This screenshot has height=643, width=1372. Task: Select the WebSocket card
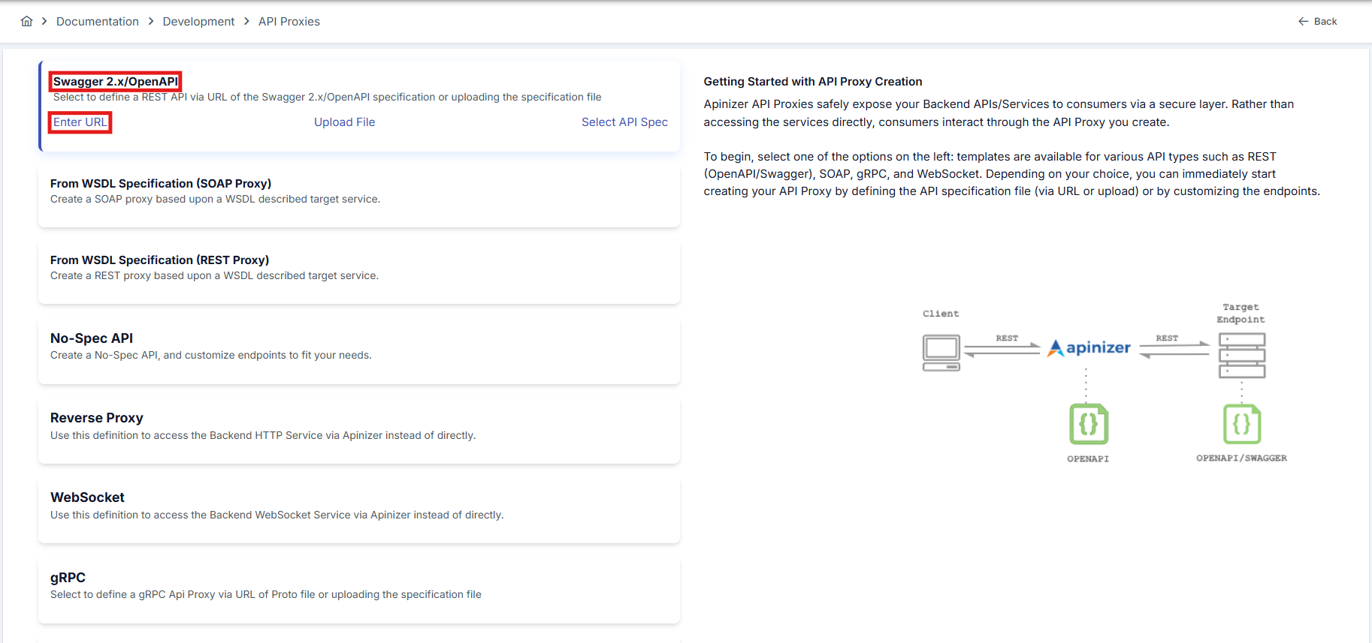click(x=359, y=509)
